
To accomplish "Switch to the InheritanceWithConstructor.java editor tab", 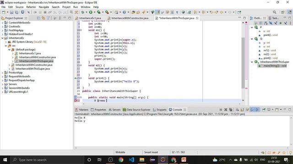I will click(130, 18).
